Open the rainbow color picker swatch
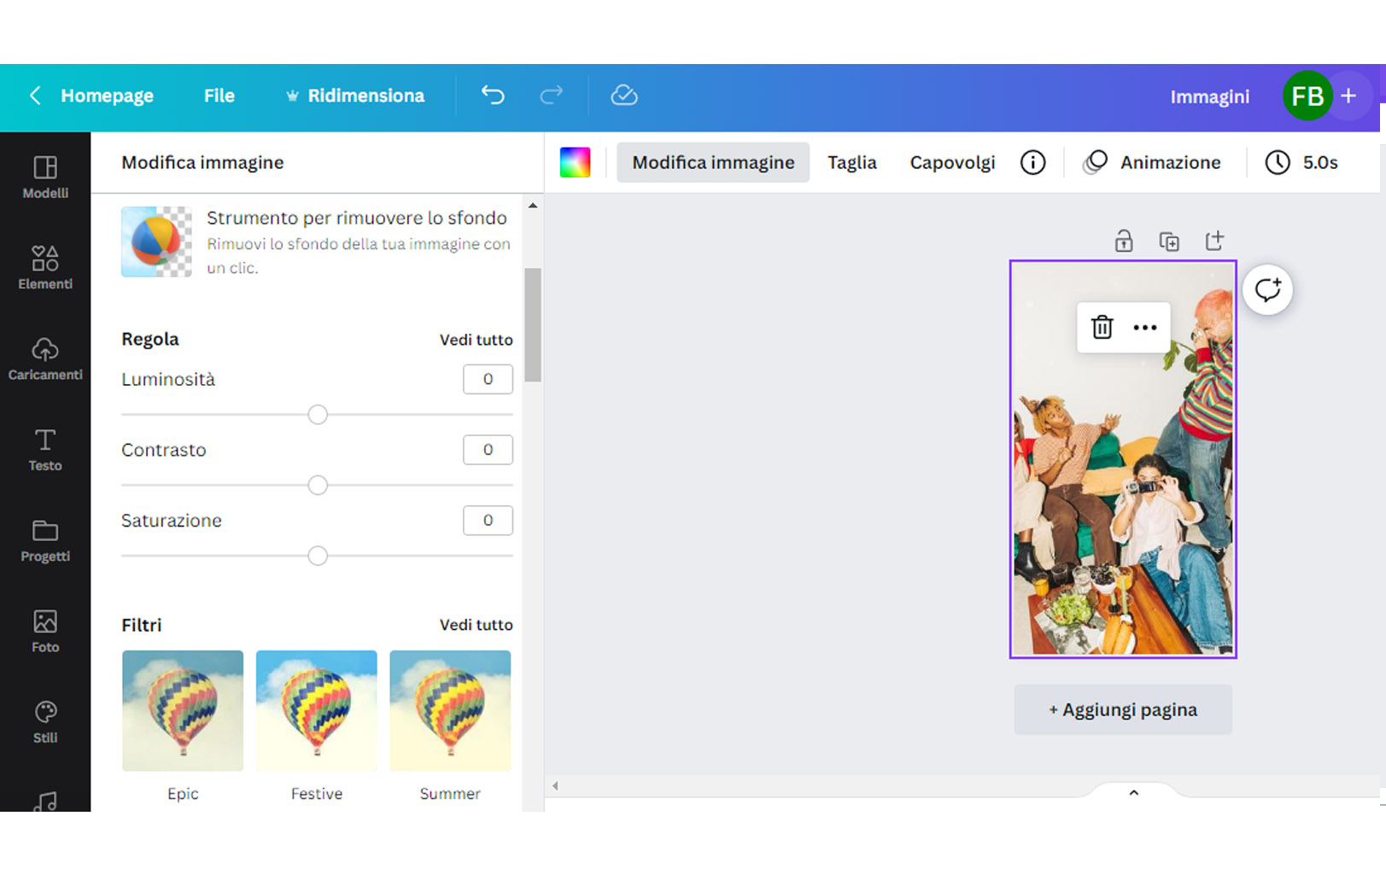Viewport: 1386px width, 886px height. click(x=575, y=162)
